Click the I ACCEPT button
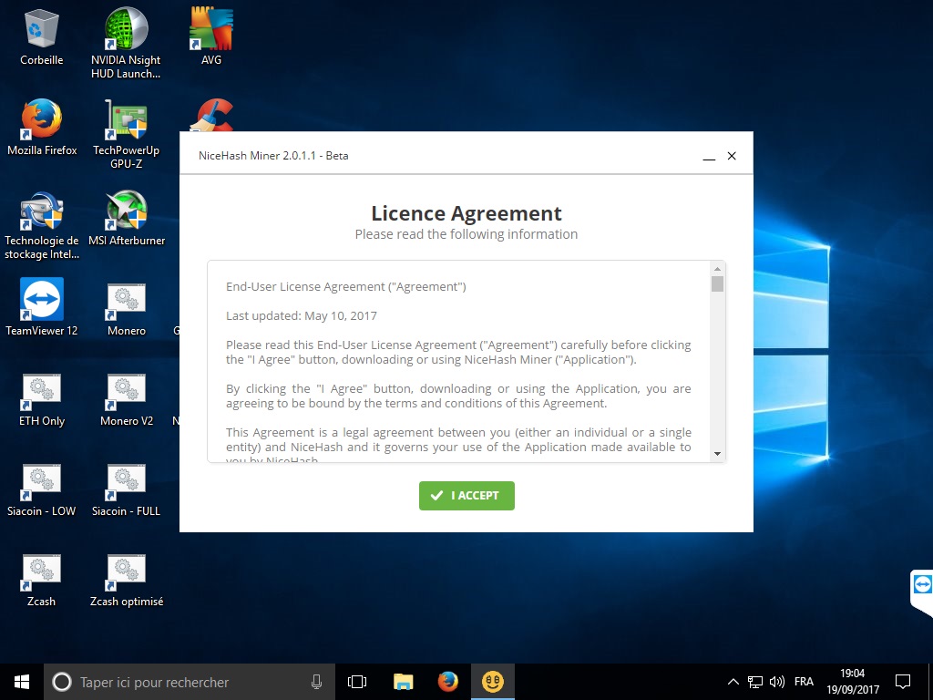This screenshot has width=933, height=700. coord(466,495)
